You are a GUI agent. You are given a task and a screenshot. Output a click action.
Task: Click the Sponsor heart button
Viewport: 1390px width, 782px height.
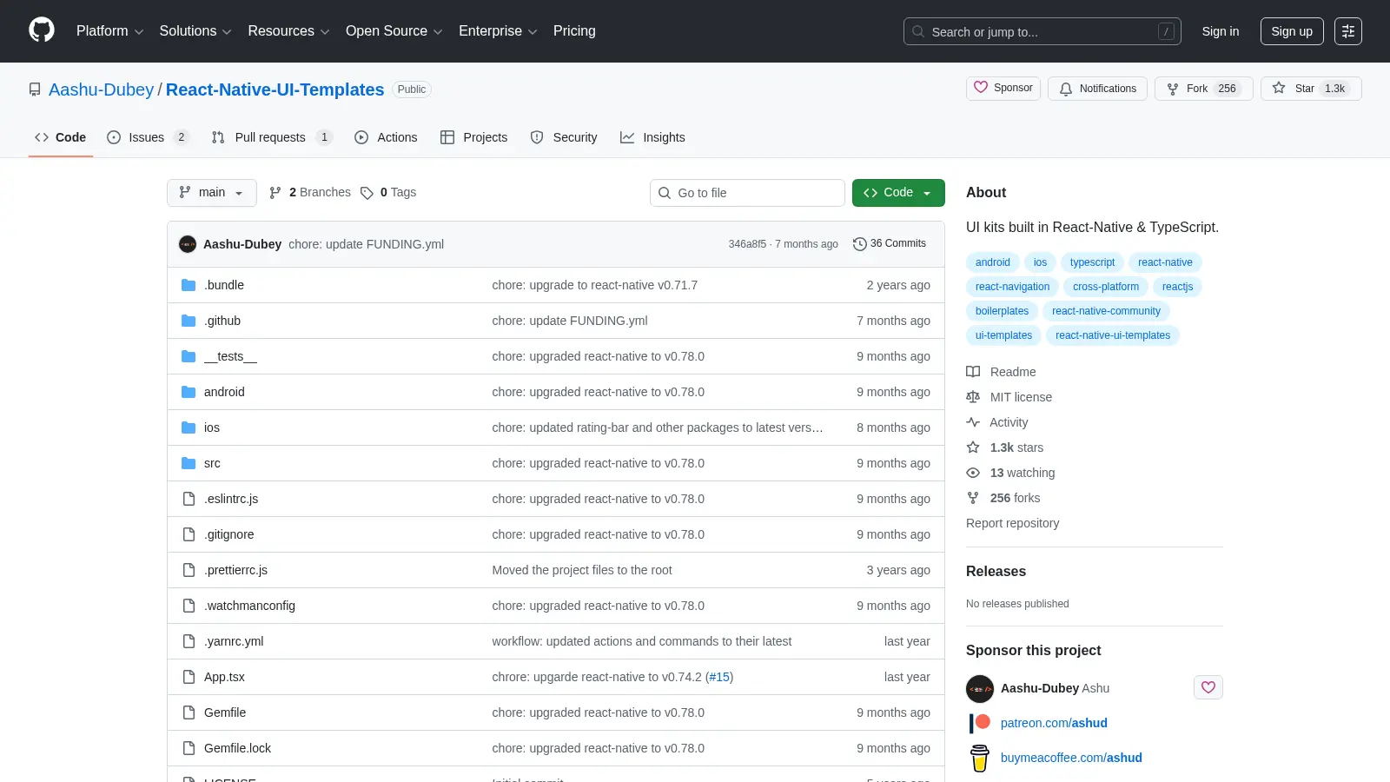(1003, 88)
